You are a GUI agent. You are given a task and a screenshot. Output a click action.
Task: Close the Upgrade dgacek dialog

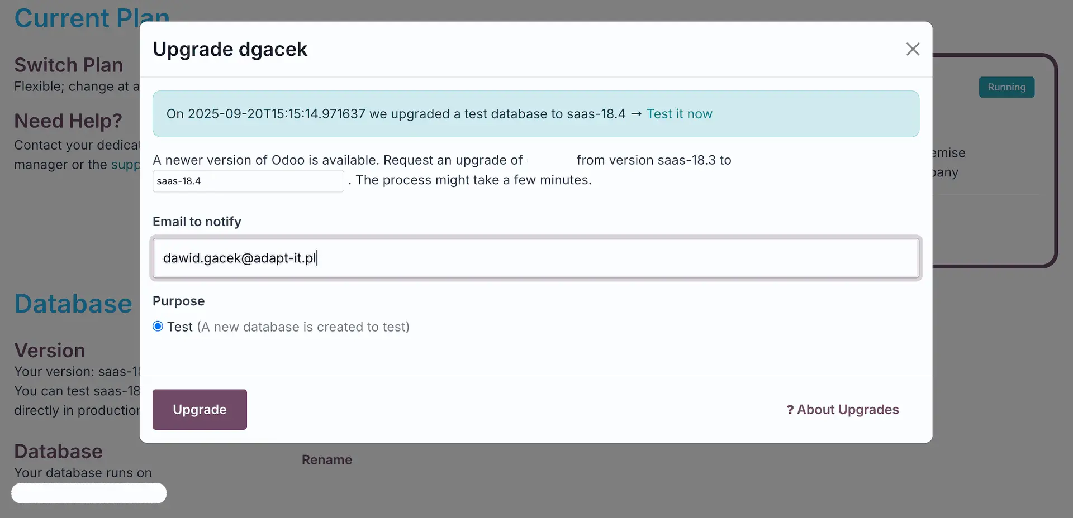913,49
